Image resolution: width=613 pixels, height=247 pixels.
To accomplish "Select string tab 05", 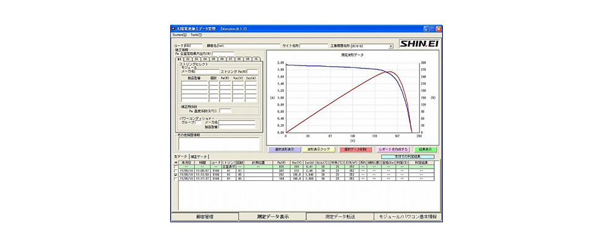I will coord(213,59).
